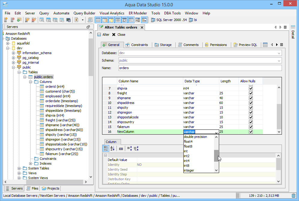The image size is (299, 201).
Task: Click the table Name input field
Action: pos(200,68)
